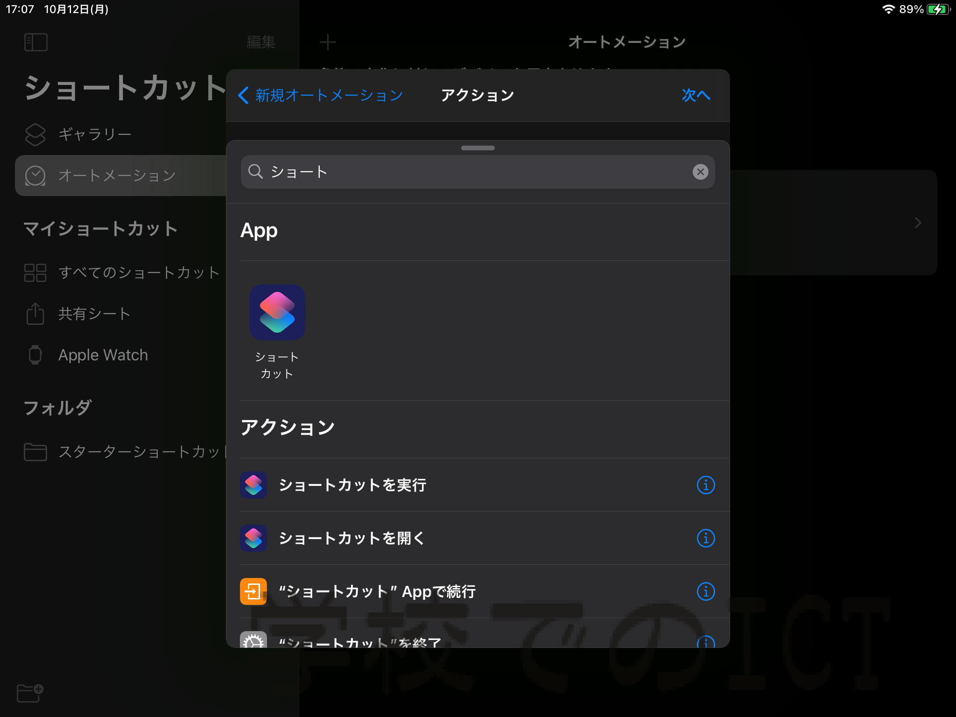Open 共有シート in sidebar
The height and width of the screenshot is (717, 956).
(120, 314)
